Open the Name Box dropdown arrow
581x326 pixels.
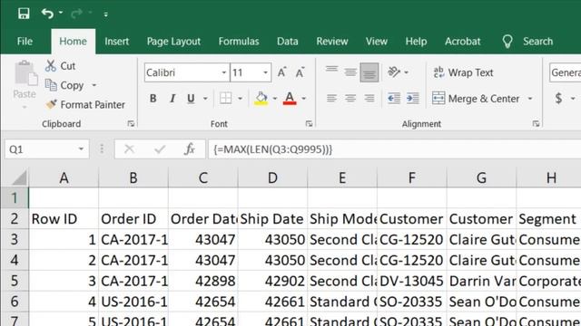(x=81, y=149)
